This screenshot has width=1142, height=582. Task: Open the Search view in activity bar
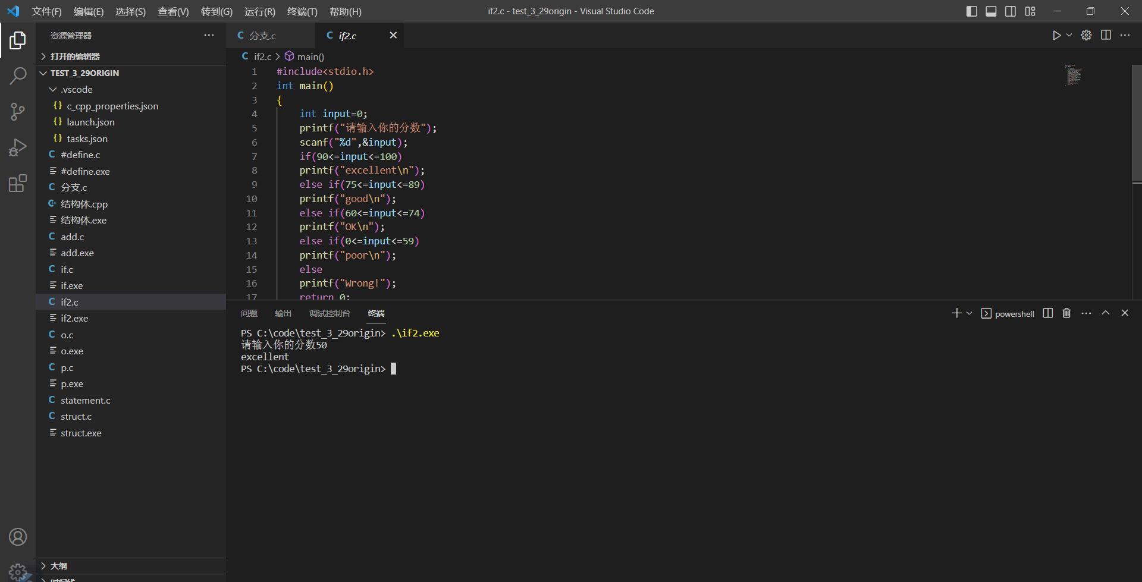click(x=18, y=75)
